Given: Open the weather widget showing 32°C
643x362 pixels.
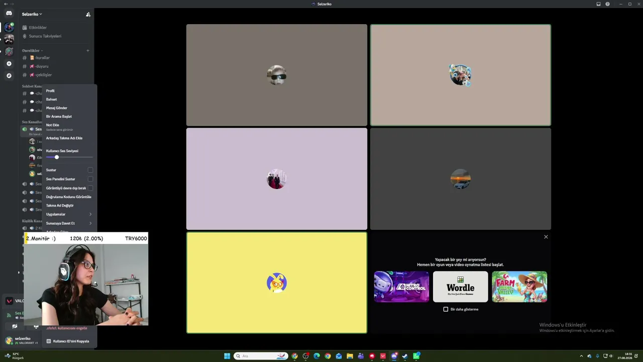Looking at the screenshot, I should [14, 356].
